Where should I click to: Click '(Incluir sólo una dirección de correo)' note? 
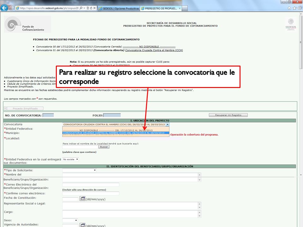tap(84, 190)
